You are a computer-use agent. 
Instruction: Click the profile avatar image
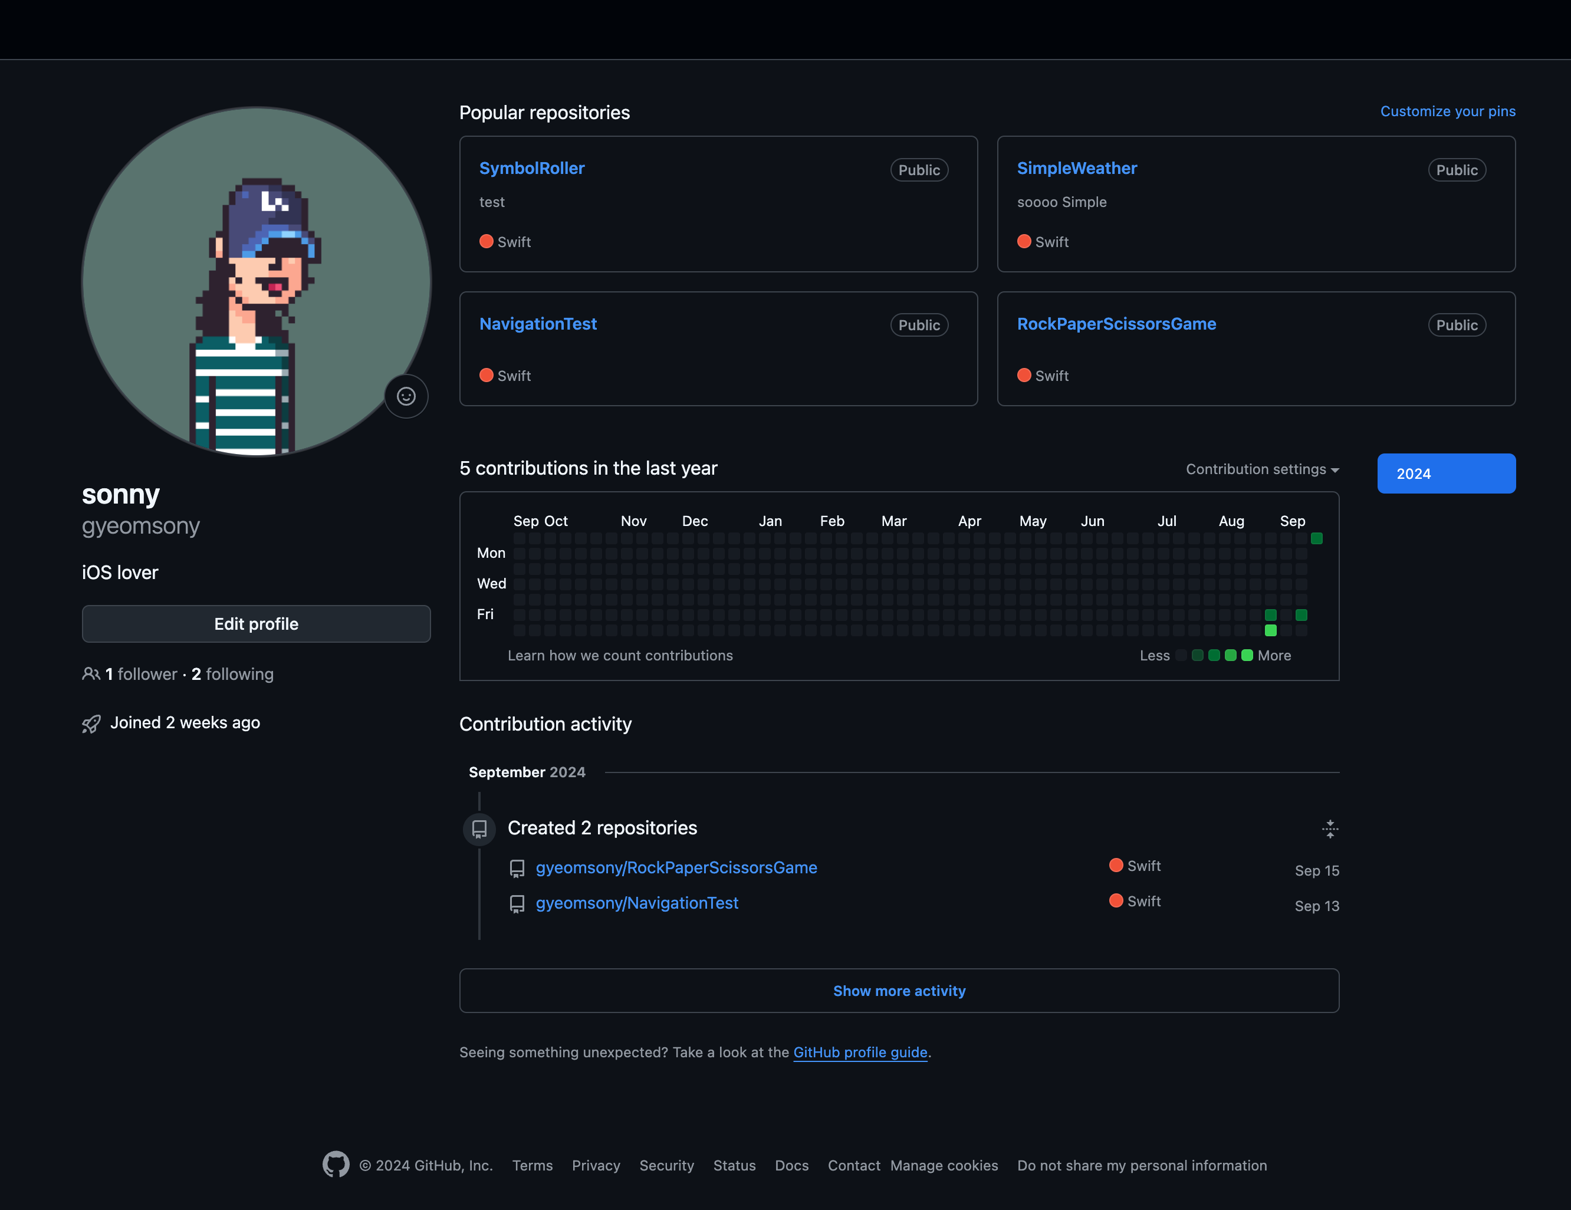point(256,281)
